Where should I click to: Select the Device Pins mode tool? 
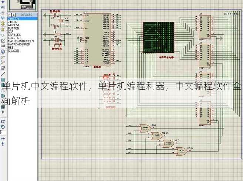(3, 35)
